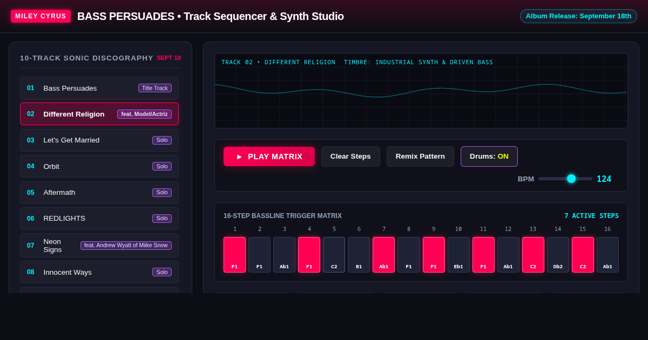648x340 pixels.
Task: Toggle step 7 pad with note Ab1
Action: [x=383, y=255]
